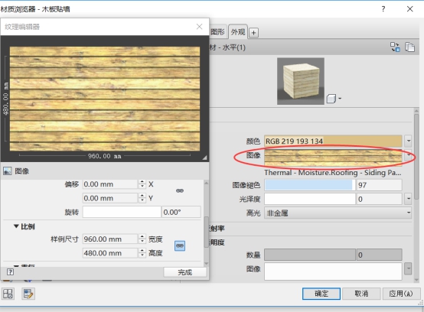Click the 宽度 spinner arrows
The width and height of the screenshot is (424, 312).
[x=142, y=239]
